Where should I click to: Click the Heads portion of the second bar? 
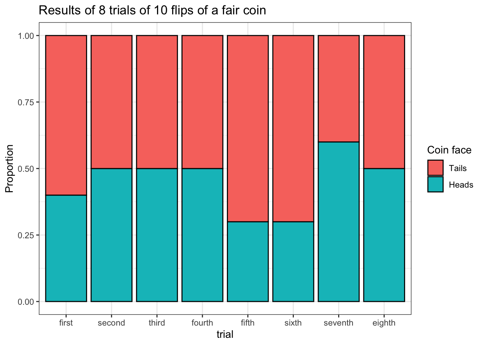111,235
